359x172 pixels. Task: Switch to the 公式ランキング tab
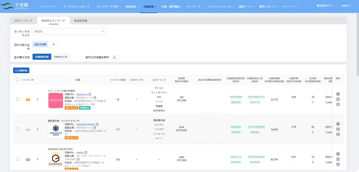tap(23, 21)
